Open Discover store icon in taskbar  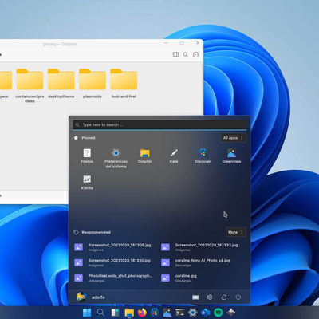click(x=155, y=313)
